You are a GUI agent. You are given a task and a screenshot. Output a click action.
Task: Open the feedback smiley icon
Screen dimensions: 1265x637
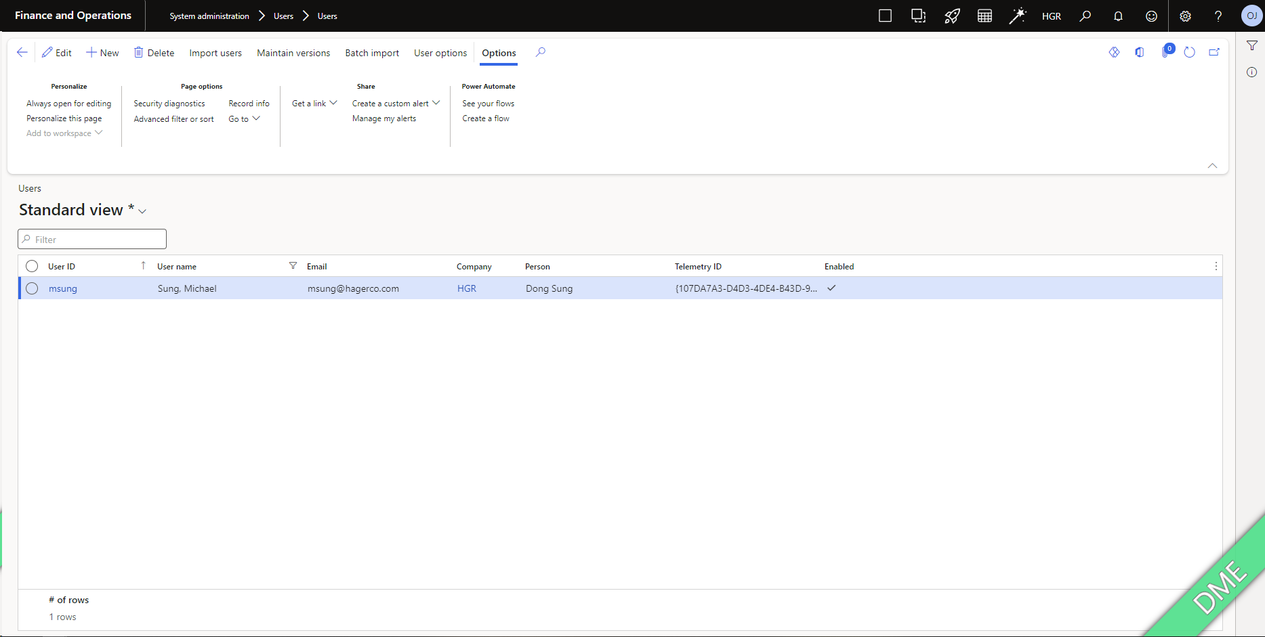[1151, 16]
